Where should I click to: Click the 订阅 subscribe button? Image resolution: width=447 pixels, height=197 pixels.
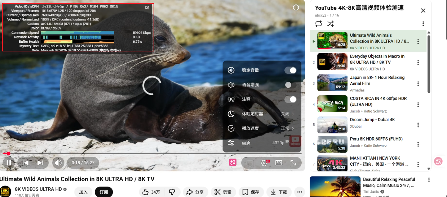coord(104,192)
